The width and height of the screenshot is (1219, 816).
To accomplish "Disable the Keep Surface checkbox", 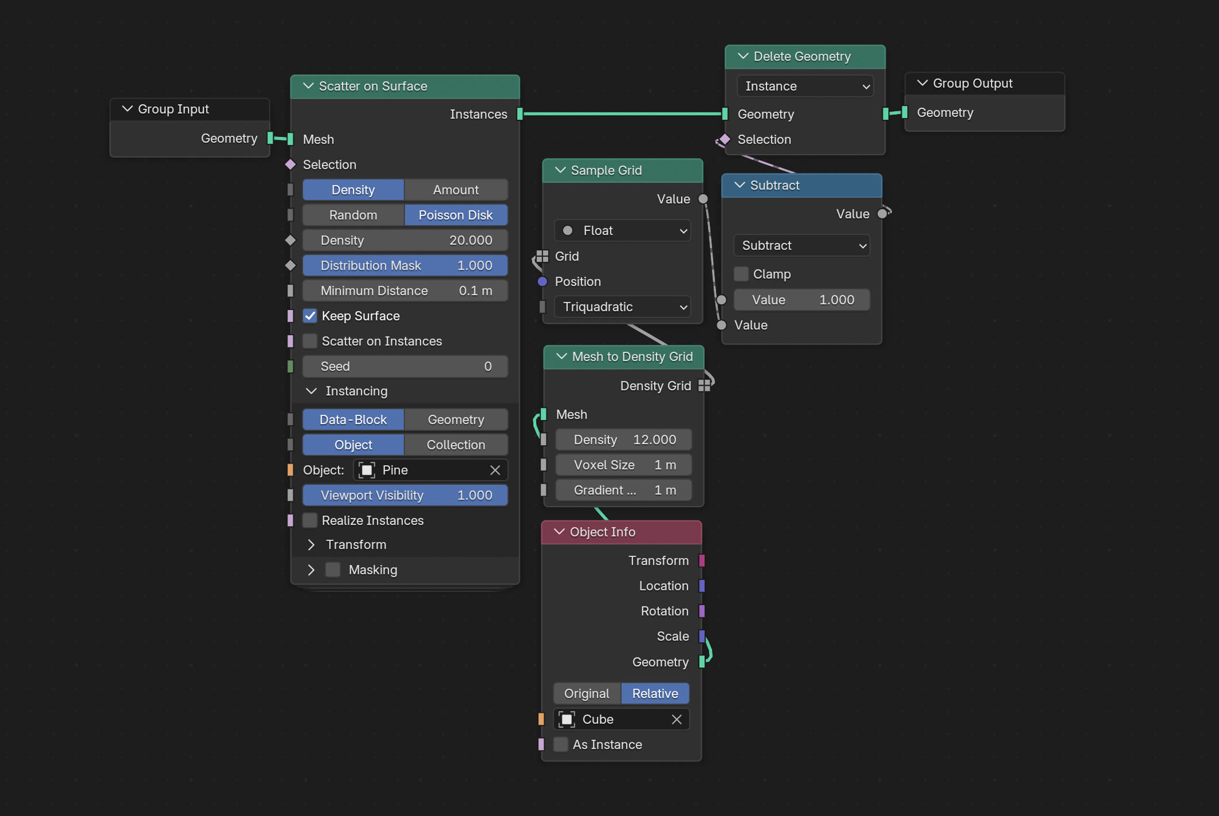I will click(x=310, y=316).
